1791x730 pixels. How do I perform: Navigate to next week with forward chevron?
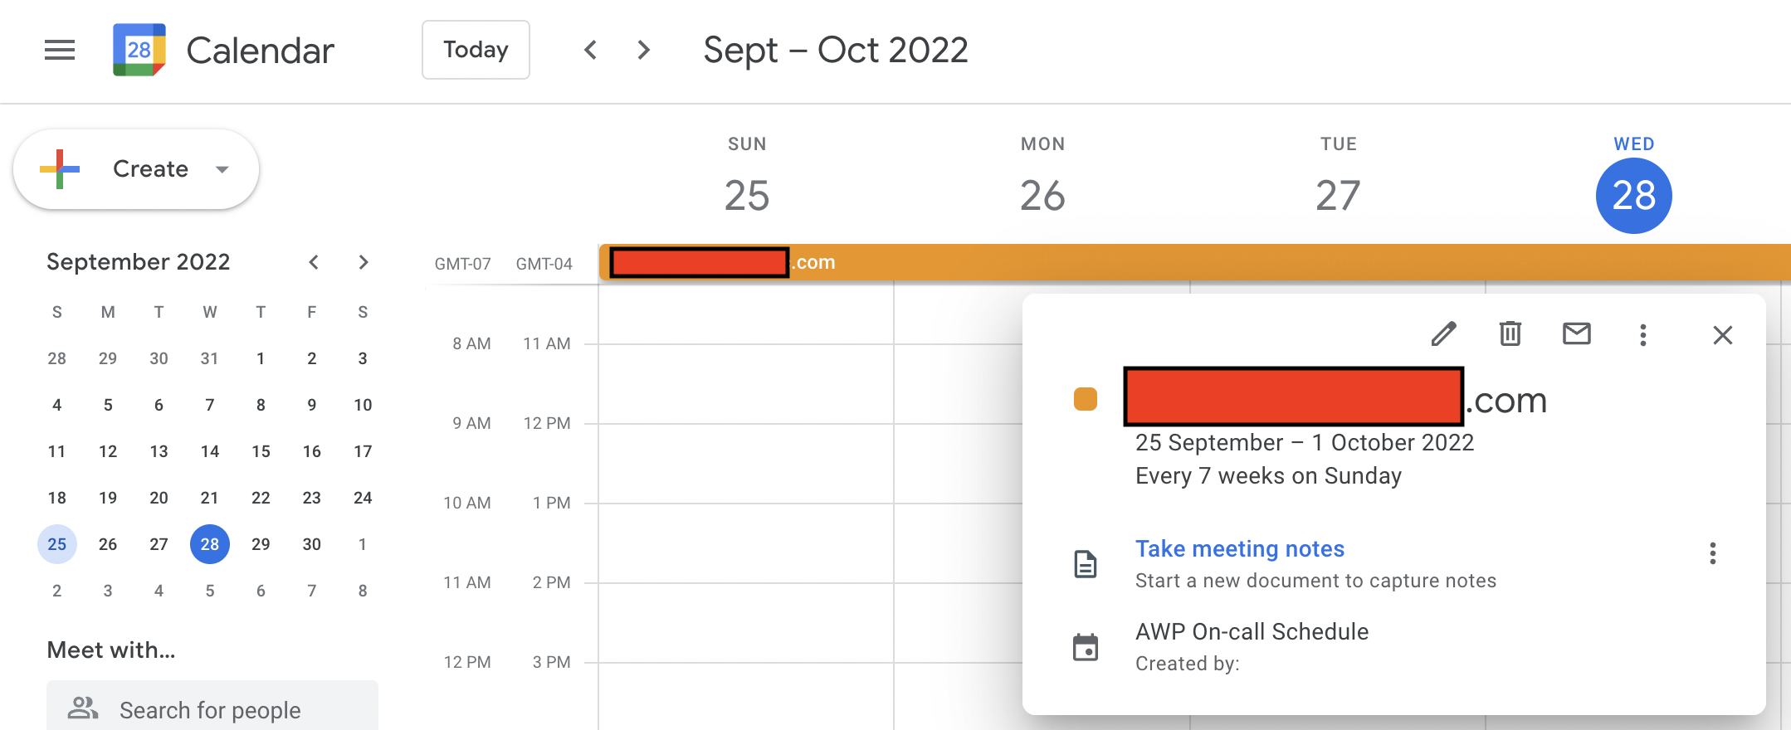643,50
